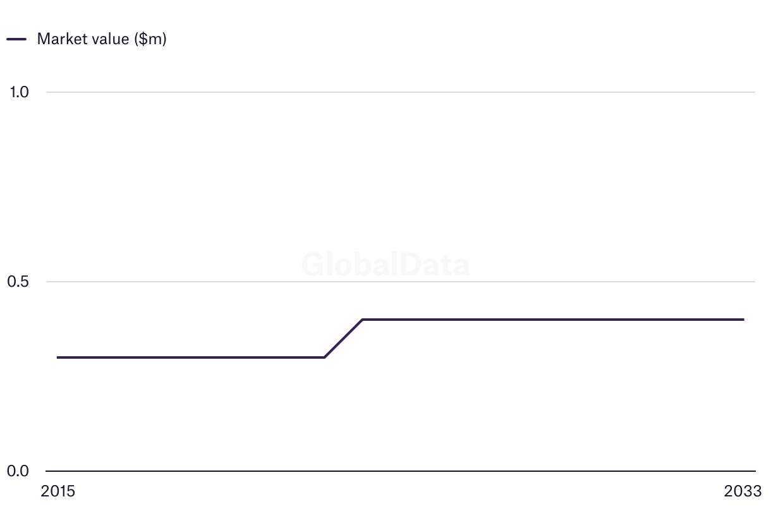Click the 1.0 y-axis label
The width and height of the screenshot is (771, 528).
tap(19, 92)
